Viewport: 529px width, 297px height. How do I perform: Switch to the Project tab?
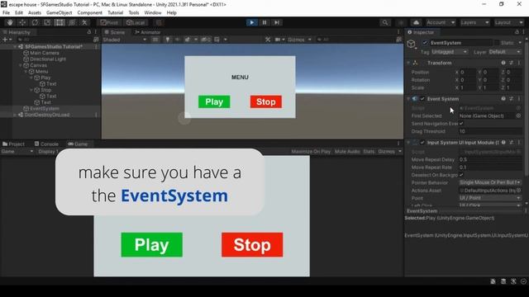point(14,144)
